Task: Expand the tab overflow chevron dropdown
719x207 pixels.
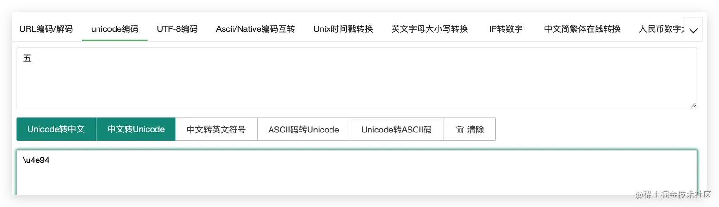Action: (x=693, y=30)
